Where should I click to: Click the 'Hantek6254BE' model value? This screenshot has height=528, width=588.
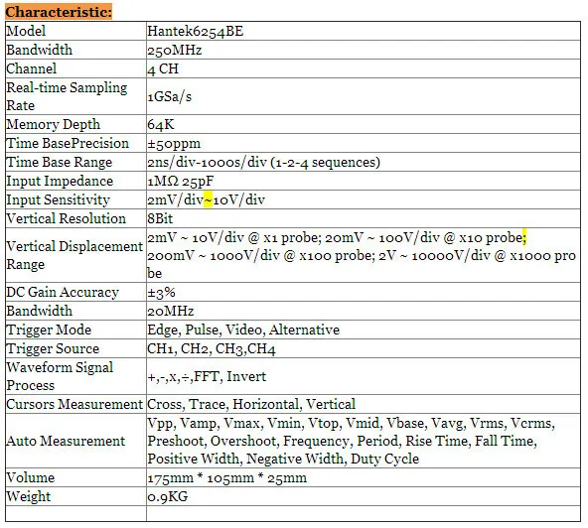[196, 31]
